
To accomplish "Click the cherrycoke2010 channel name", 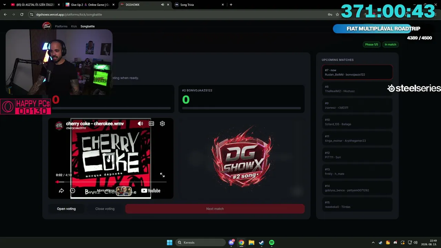I will (76, 128).
